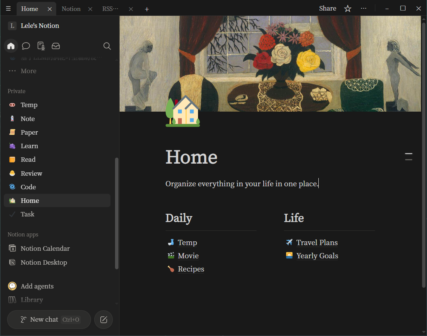Viewport: 427px width, 336px height.
Task: Open sidebar search magnifier
Action: pos(107,46)
